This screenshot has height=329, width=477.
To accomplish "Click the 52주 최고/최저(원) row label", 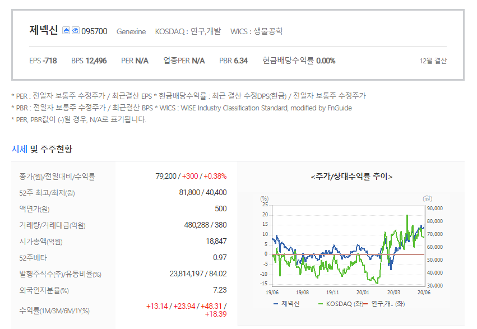I will click(x=47, y=193).
